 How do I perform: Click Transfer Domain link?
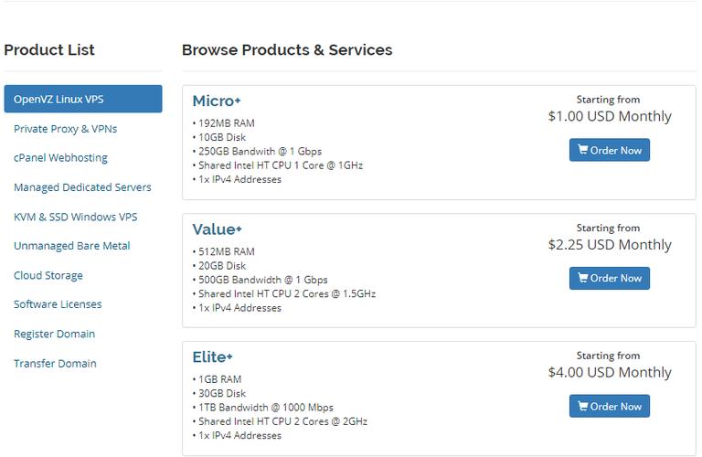click(55, 363)
